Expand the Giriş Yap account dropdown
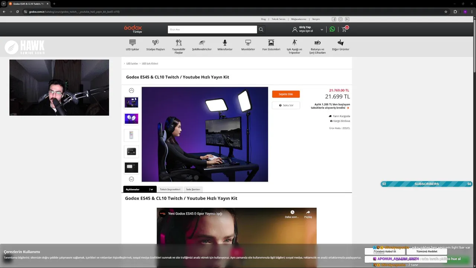The height and width of the screenshot is (268, 476). [x=322, y=29]
